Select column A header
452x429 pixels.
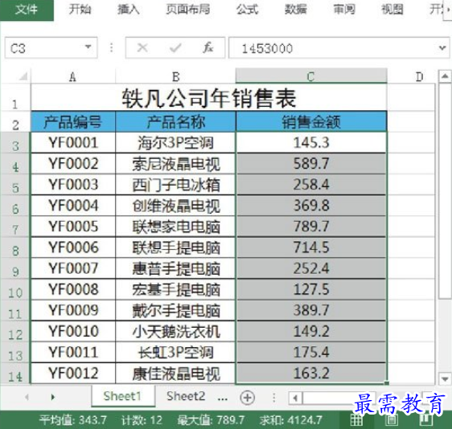[x=73, y=76]
